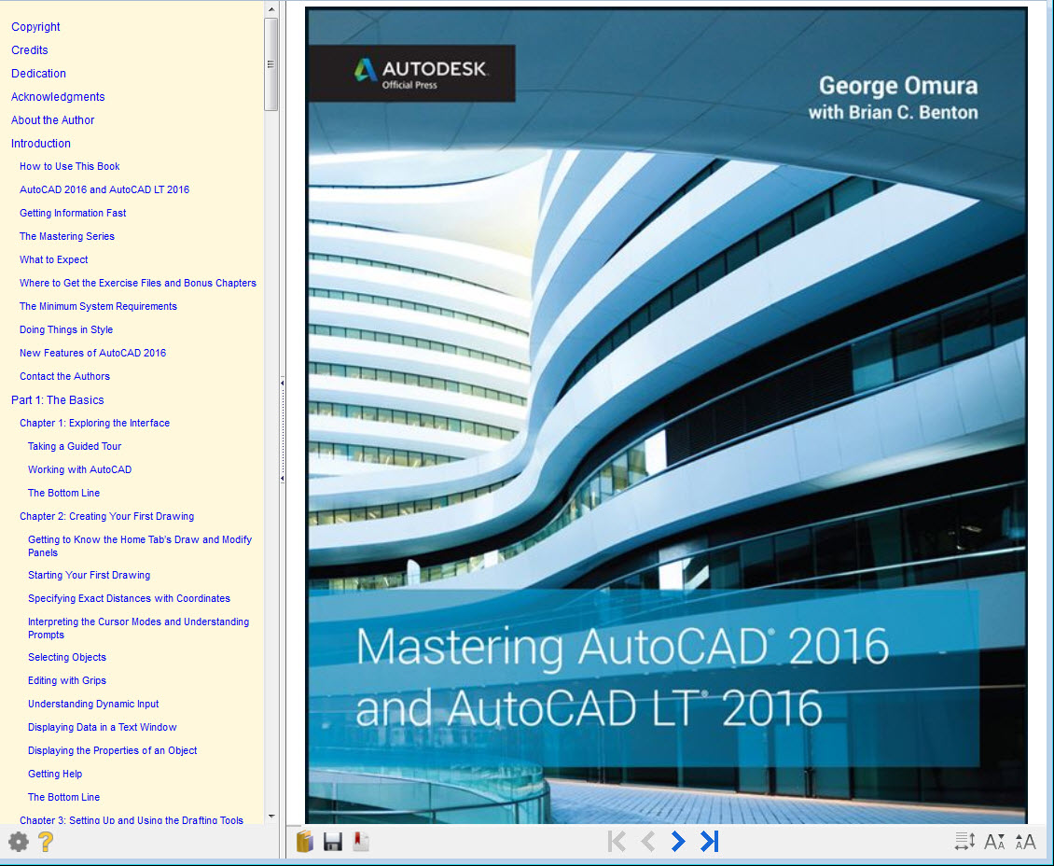Open About the Author
This screenshot has width=1054, height=866.
52,120
